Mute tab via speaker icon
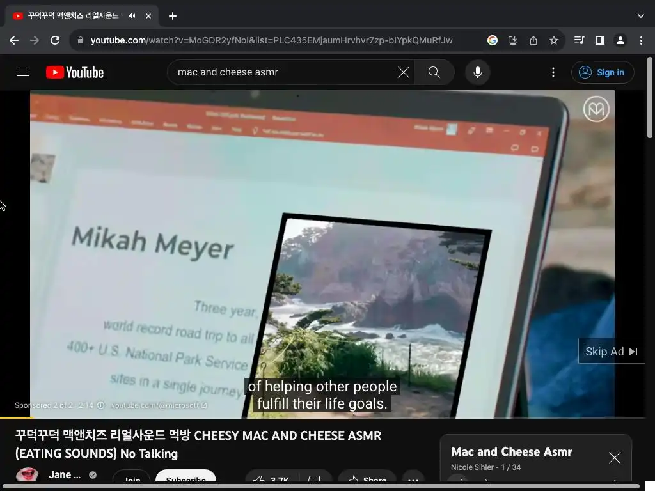655x491 pixels. coord(132,16)
